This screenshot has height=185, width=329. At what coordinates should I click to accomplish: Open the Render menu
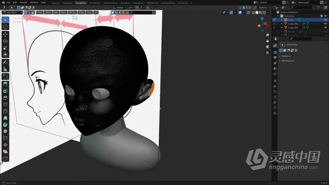pos(23,2)
